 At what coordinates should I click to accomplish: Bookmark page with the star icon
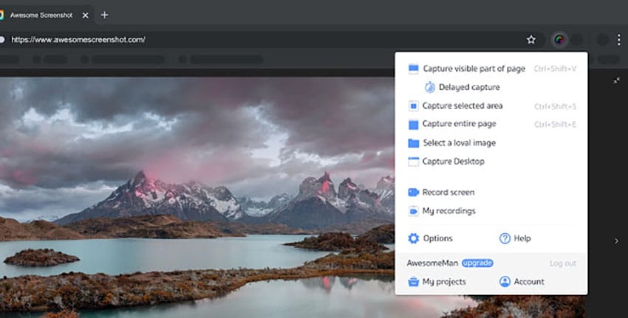[x=531, y=40]
